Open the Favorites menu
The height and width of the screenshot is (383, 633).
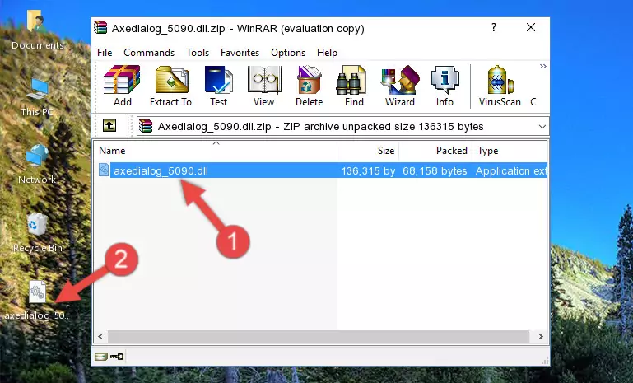[x=240, y=53]
